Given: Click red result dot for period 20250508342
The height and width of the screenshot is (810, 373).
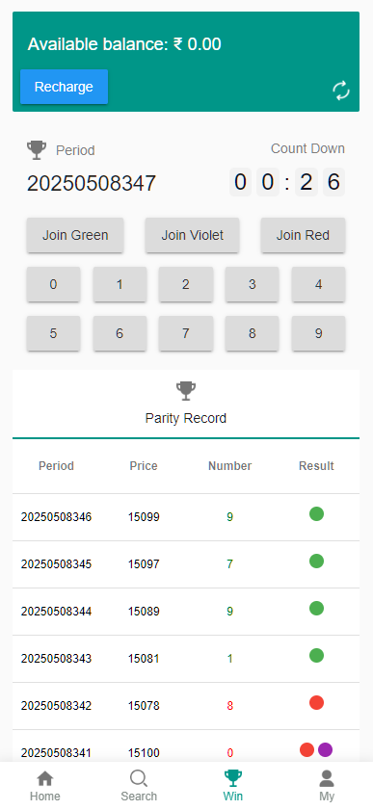Looking at the screenshot, I should [x=317, y=702].
